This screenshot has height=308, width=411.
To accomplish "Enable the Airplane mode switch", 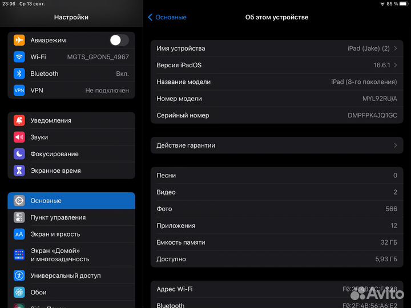I will (119, 40).
